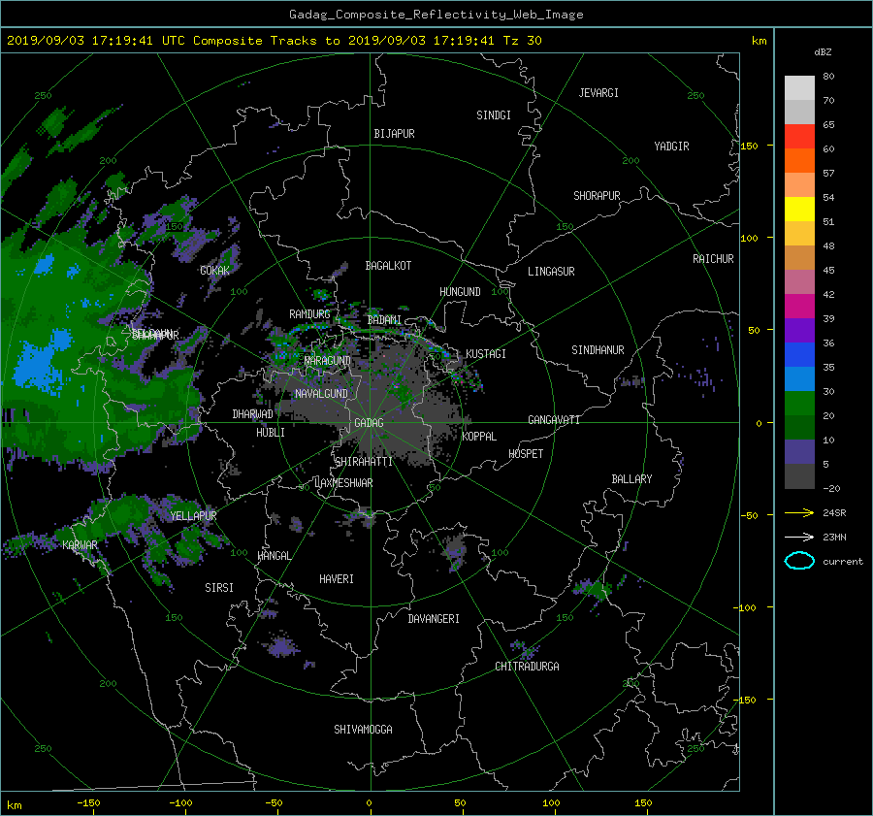
Task: Click the yellow 24SR arrow legend icon
Action: coord(799,512)
